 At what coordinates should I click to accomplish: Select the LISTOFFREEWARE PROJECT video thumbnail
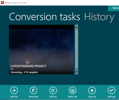pos(41,49)
